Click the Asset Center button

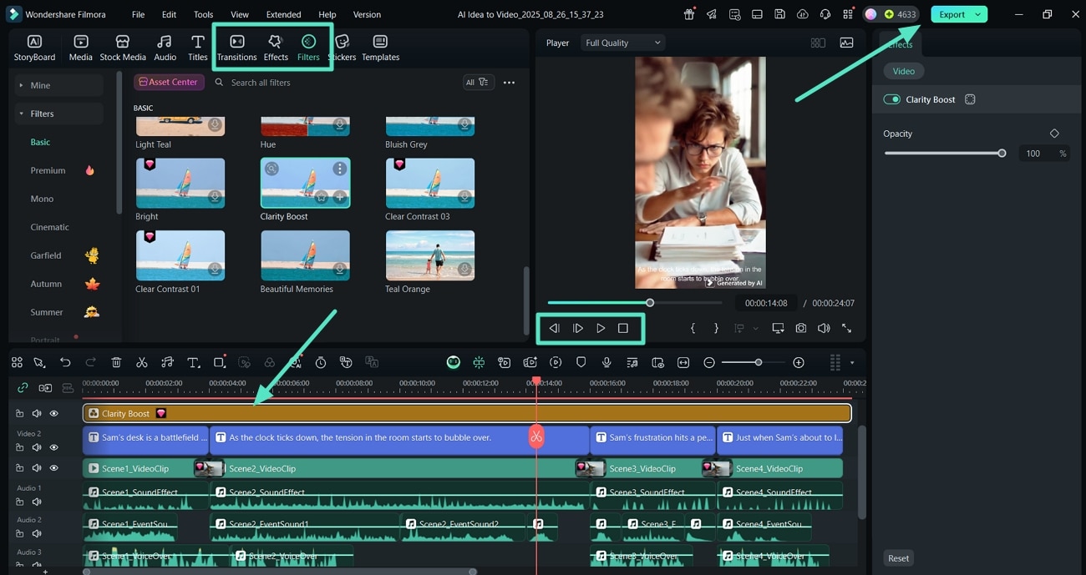[x=169, y=82]
